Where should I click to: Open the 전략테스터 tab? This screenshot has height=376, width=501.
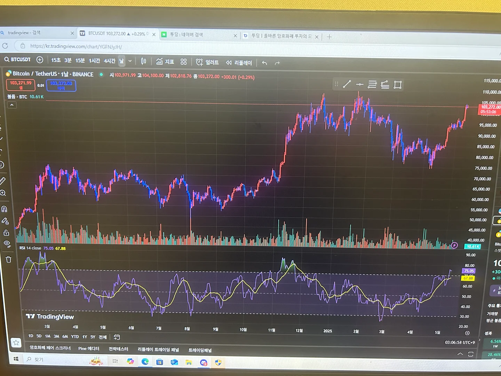click(118, 349)
